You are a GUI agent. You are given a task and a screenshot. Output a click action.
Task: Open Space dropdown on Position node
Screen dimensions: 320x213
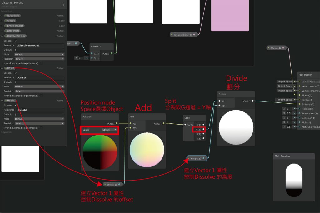pos(109,130)
